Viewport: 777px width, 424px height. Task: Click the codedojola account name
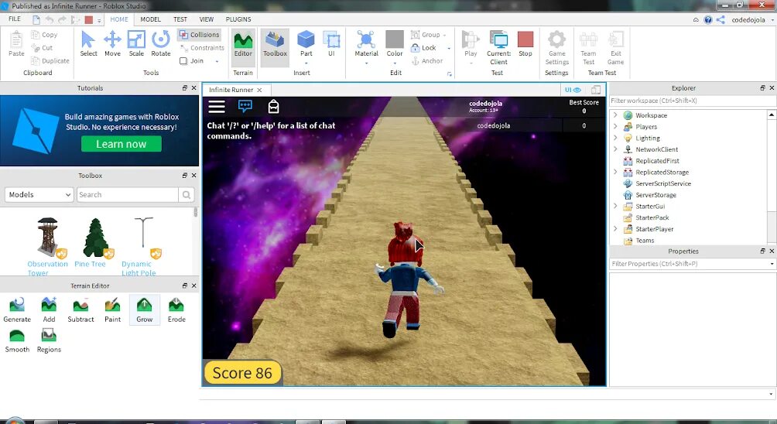(748, 20)
